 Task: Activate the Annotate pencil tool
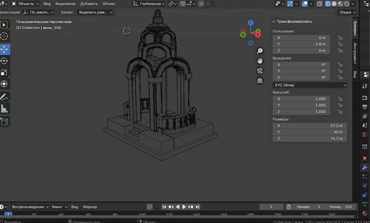click(4, 97)
